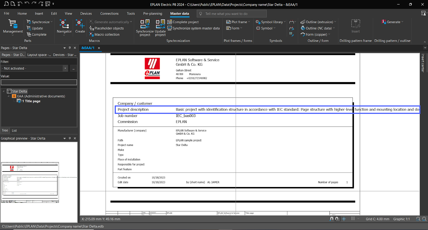Switch to List view tab
428x230 pixels.
pyautogui.click(x=14, y=130)
